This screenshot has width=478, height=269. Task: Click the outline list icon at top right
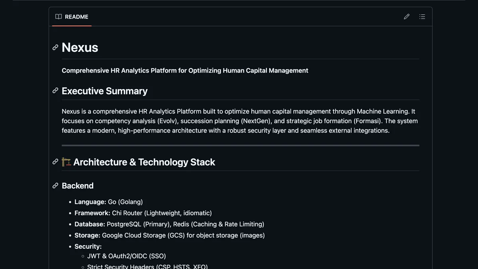pyautogui.click(x=422, y=16)
